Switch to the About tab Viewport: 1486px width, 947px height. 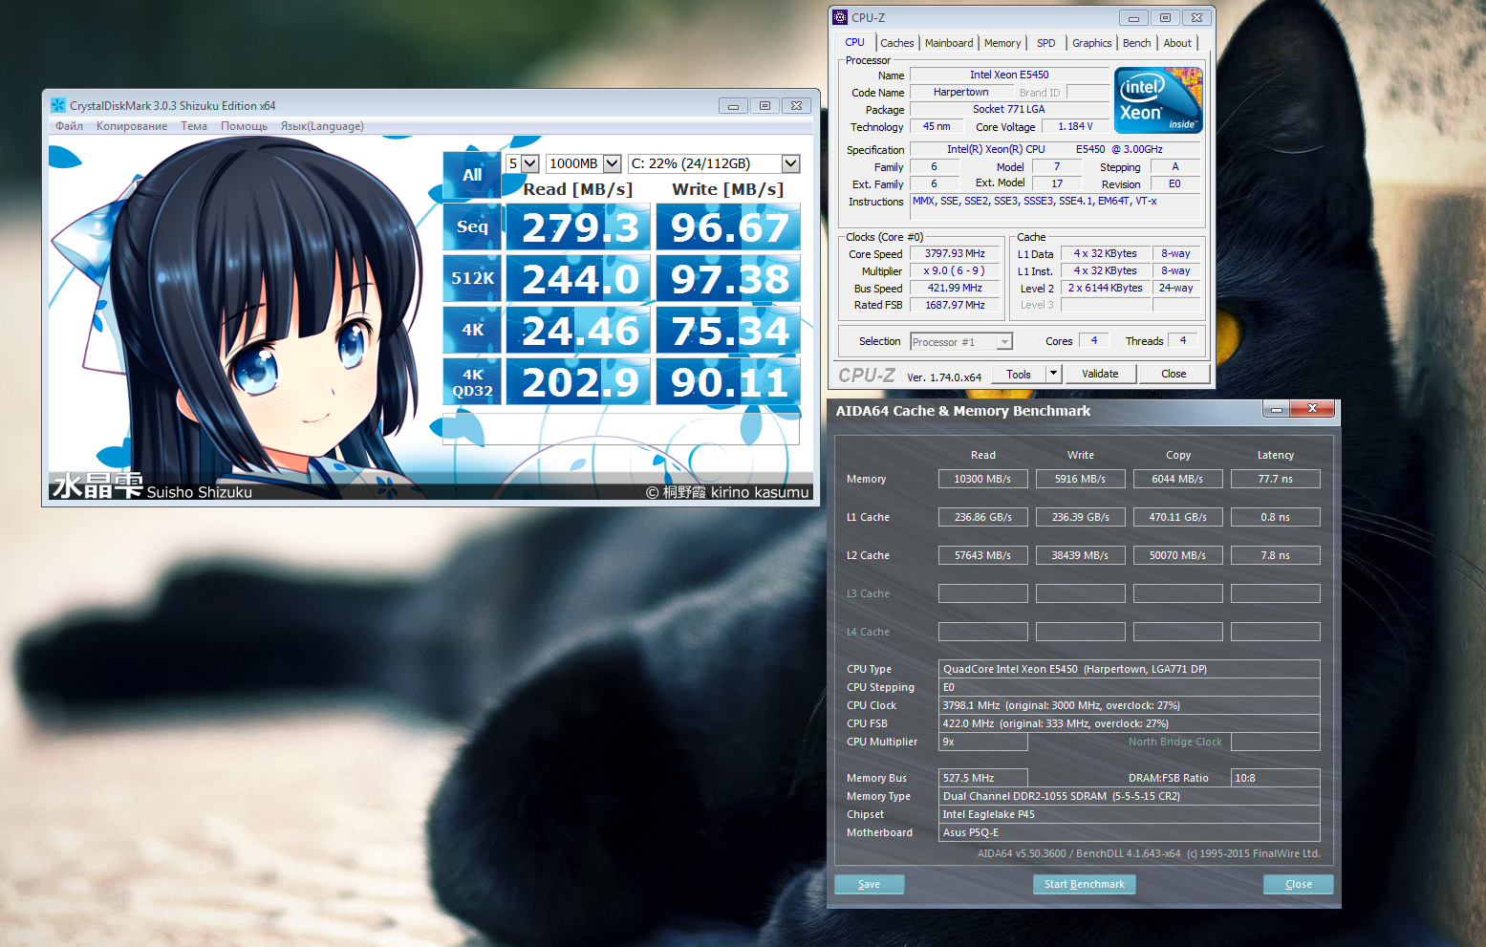1177,43
